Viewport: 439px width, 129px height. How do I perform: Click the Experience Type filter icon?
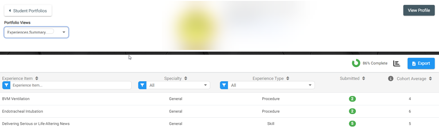pos(224,85)
